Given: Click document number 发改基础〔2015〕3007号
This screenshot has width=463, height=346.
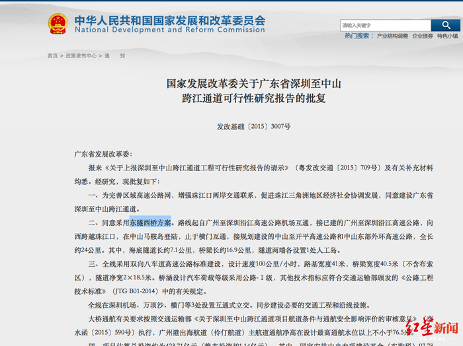Looking at the screenshot, I should (253, 126).
